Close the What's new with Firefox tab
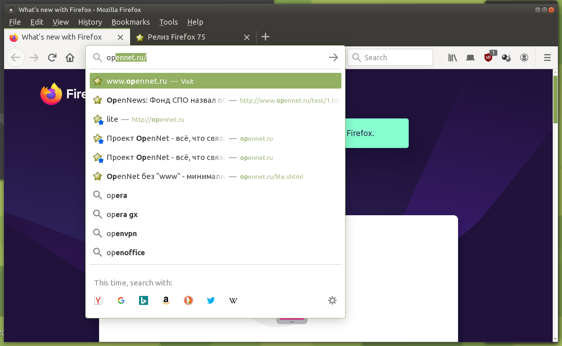This screenshot has height=346, width=562. (x=120, y=37)
